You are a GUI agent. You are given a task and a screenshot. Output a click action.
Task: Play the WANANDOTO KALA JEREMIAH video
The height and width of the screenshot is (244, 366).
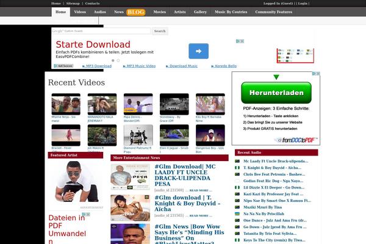[x=102, y=104]
